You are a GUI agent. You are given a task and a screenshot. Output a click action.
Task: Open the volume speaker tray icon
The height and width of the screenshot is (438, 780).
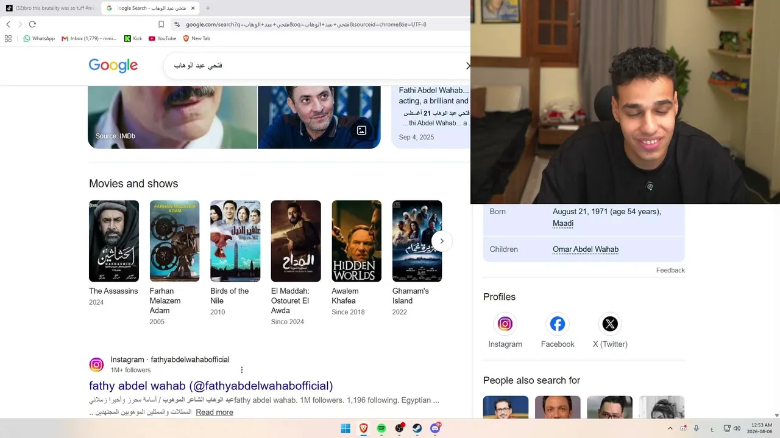(x=737, y=429)
